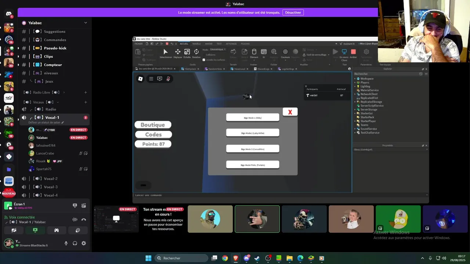This screenshot has height=264, width=470.
Task: Open Steam from the Windows taskbar
Action: coord(257,258)
